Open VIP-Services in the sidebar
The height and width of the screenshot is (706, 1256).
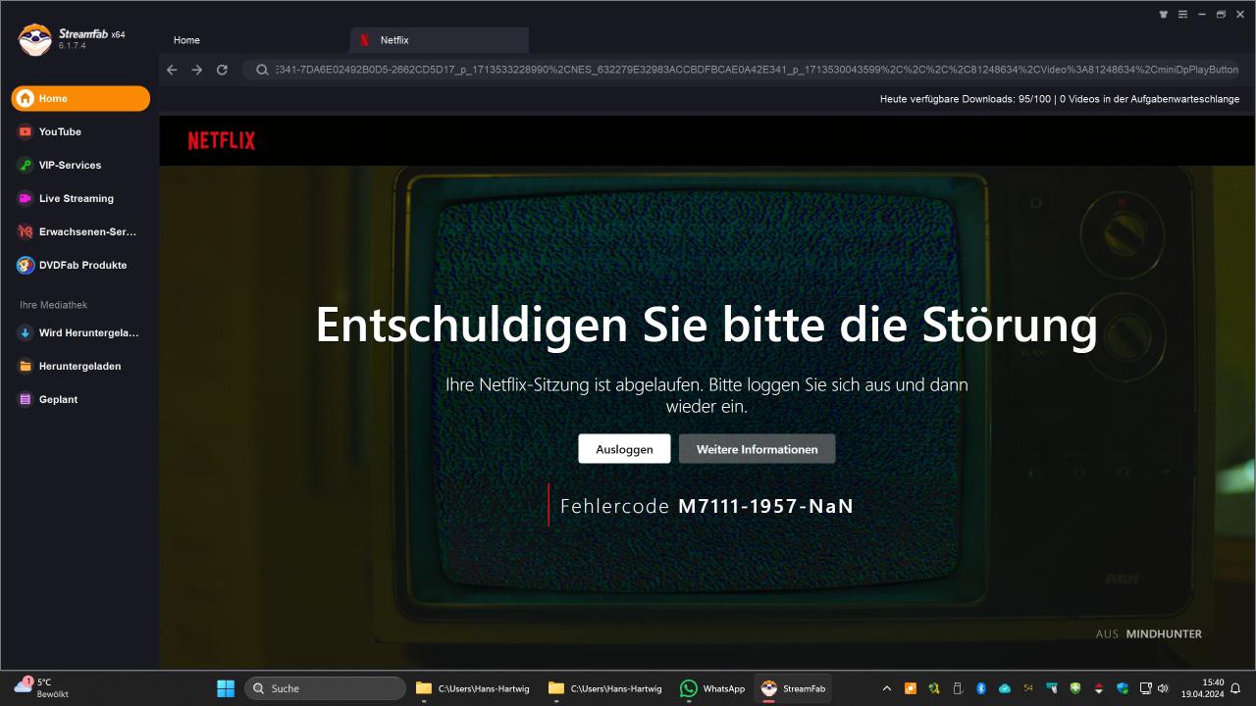point(80,165)
